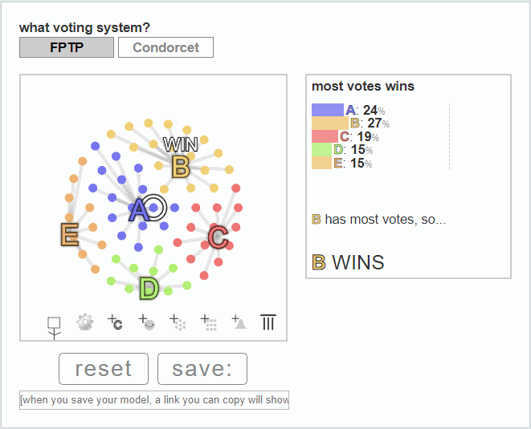Click the stick-figure sign icon in toolbar
531x429 pixels.
point(54,328)
